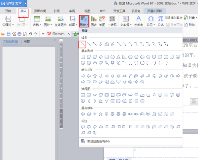The image size is (198, 160).
Task: Switch to 页面布局 tab
Action: pyautogui.click(x=40, y=11)
